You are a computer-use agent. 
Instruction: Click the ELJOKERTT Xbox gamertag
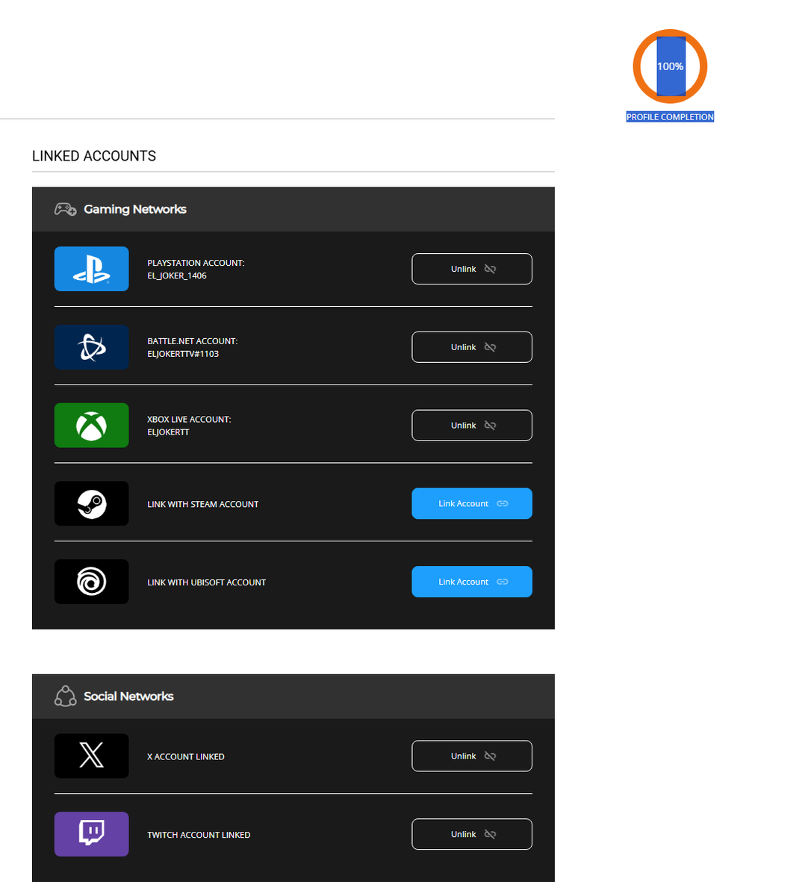pyautogui.click(x=168, y=432)
